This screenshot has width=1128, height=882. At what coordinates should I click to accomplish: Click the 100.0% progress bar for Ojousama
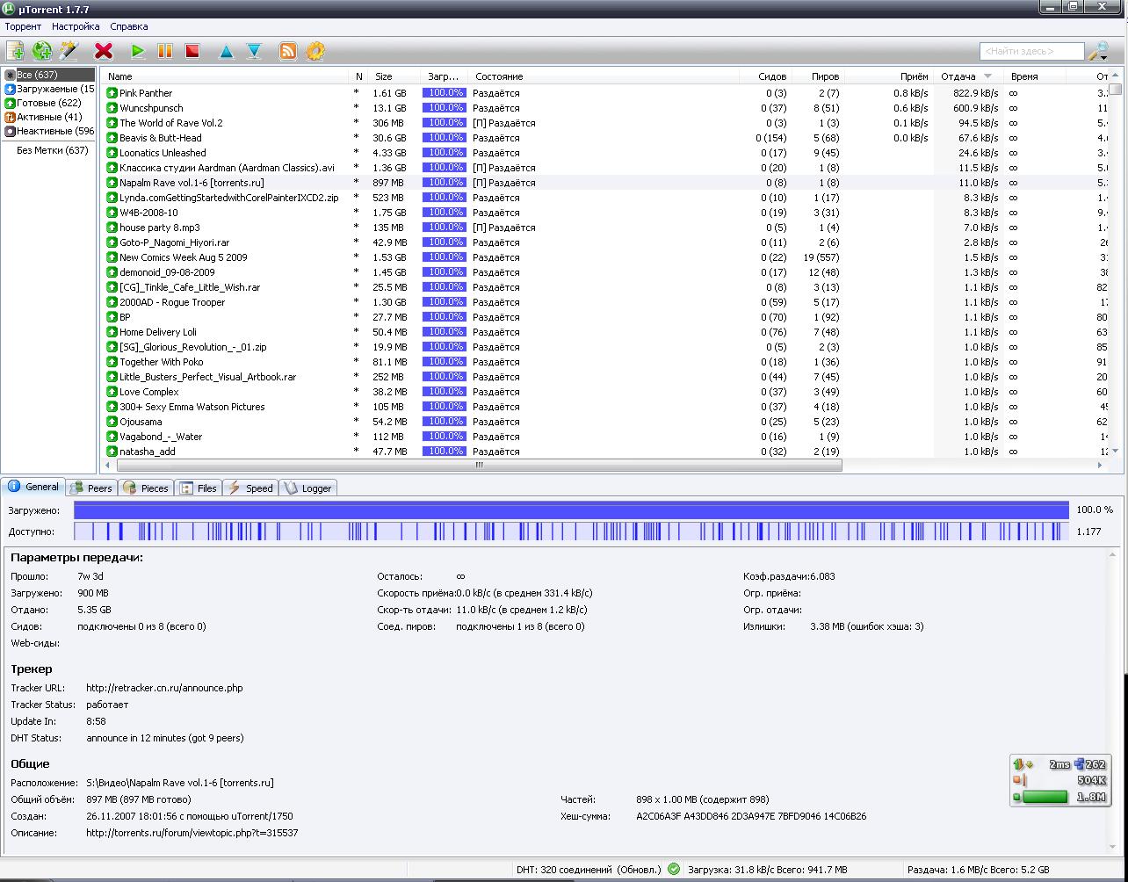445,422
